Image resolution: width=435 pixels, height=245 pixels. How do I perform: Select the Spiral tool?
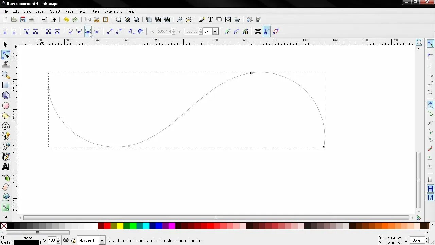click(5, 126)
